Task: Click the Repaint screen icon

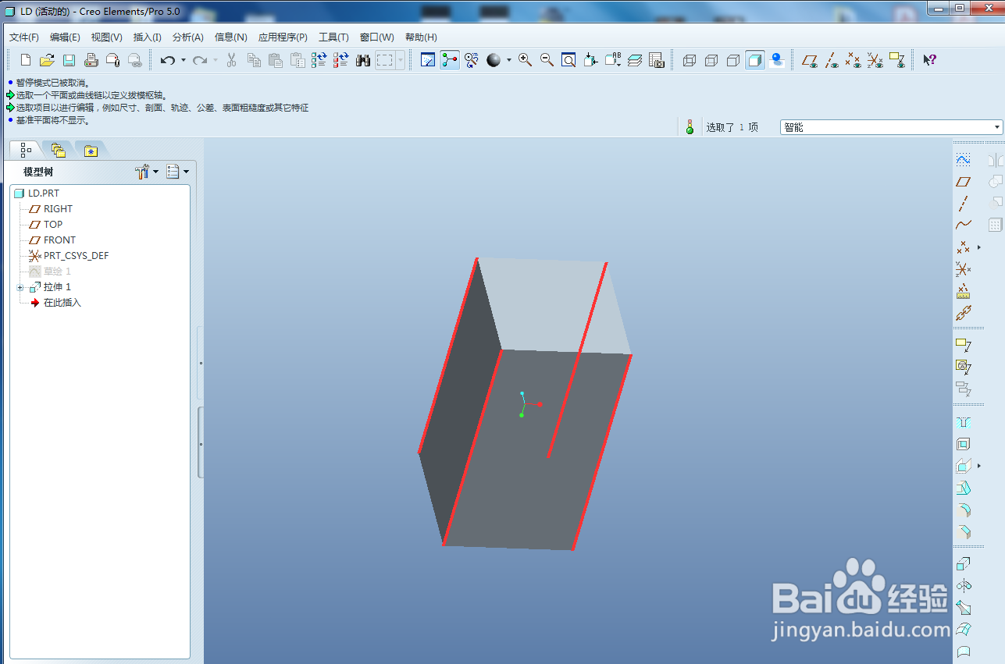Action: tap(428, 60)
